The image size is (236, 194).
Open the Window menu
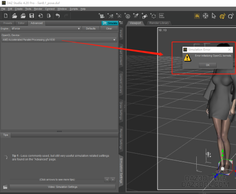click(62, 9)
